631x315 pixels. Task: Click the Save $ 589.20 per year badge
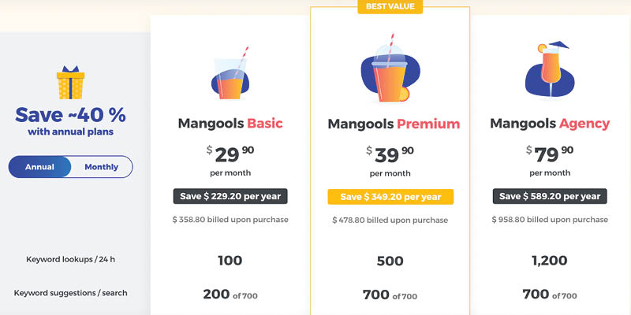click(550, 196)
